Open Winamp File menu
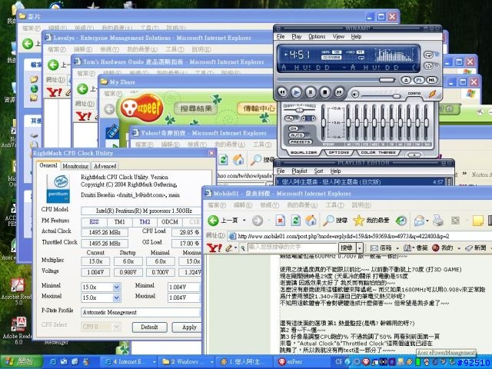The width and height of the screenshot is (492, 369). pyautogui.click(x=281, y=37)
